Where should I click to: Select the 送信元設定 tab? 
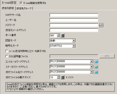(x=8, y=8)
